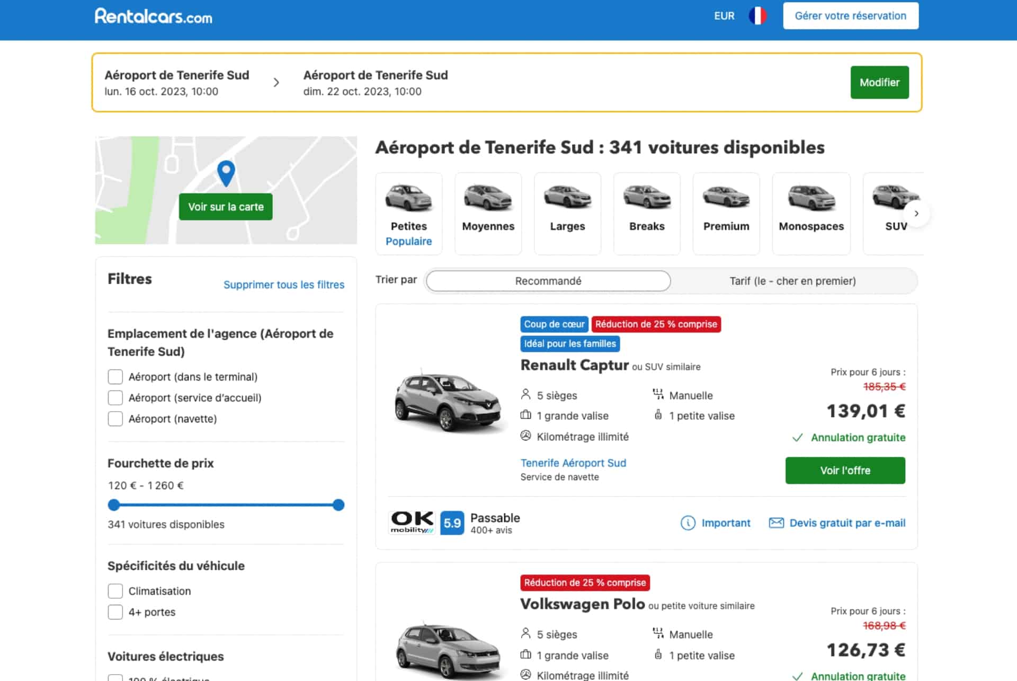Viewport: 1017px width, 681px height.
Task: Click the 126,73 € price
Action: 866,650
